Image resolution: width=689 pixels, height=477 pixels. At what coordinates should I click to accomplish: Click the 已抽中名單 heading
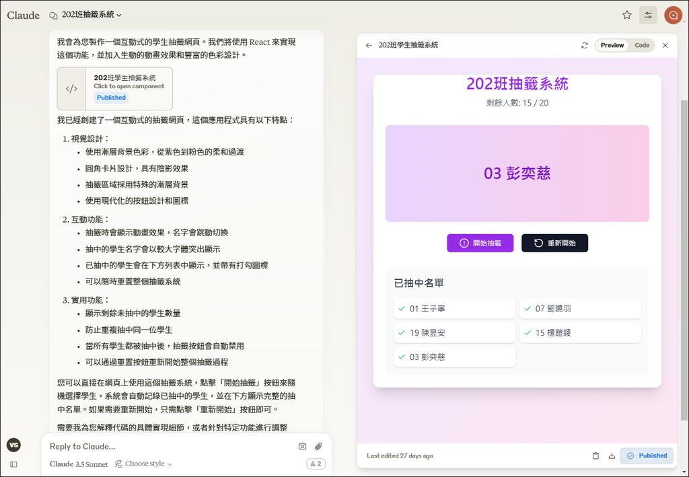pos(419,283)
